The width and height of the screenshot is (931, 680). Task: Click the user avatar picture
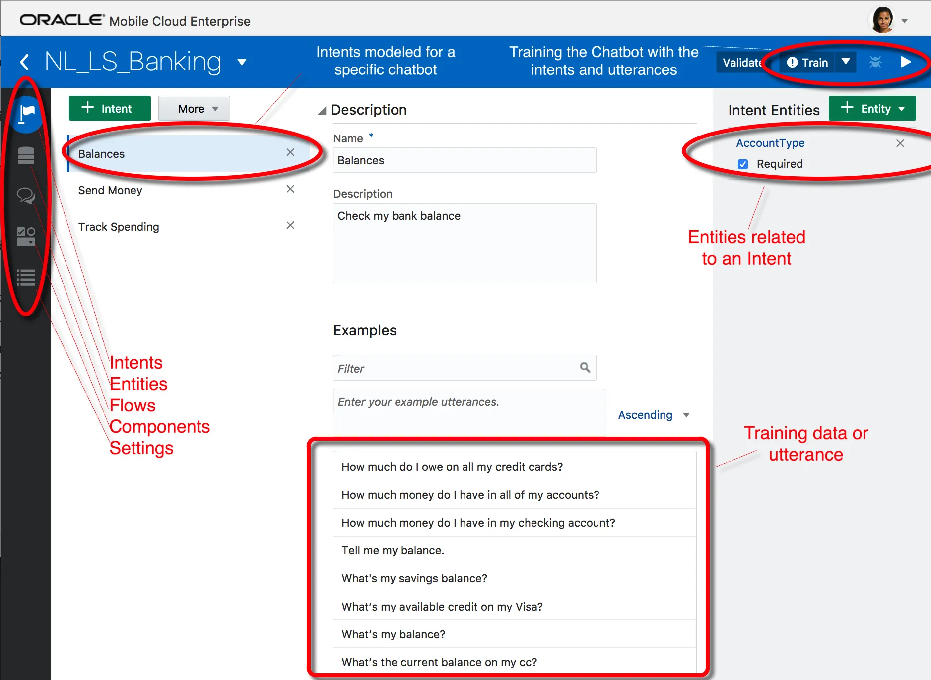click(x=883, y=20)
